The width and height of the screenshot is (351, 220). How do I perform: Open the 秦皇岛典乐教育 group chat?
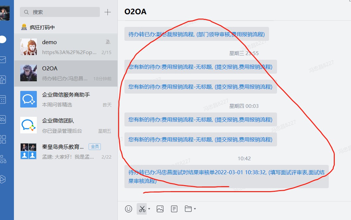tap(66, 152)
